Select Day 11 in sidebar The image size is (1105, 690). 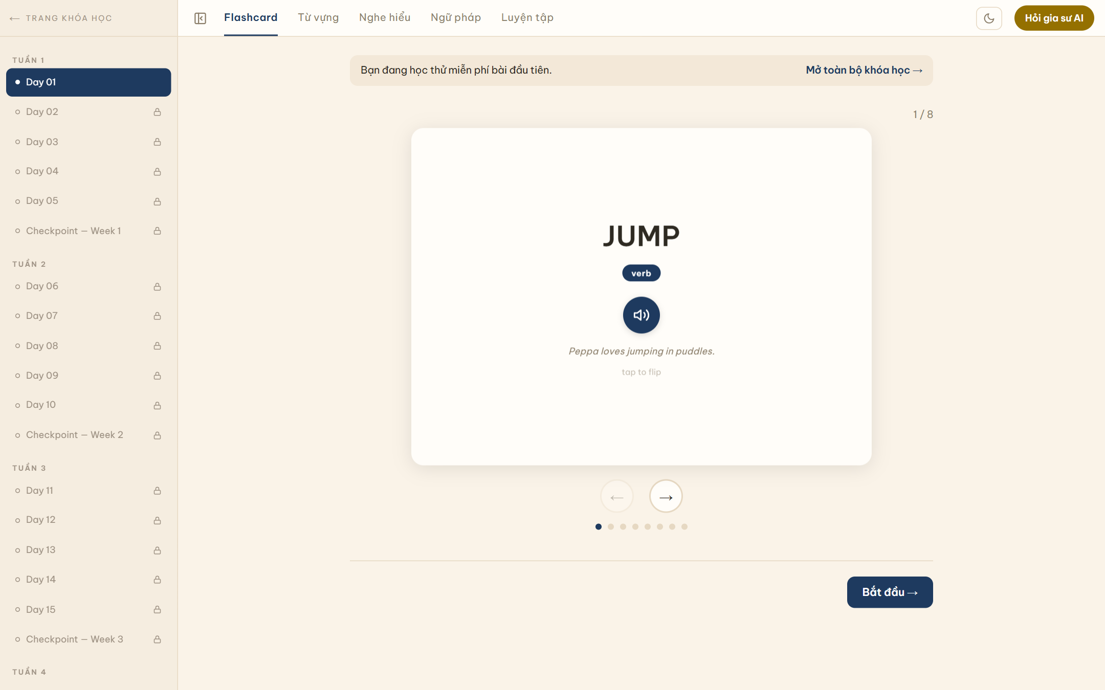[x=89, y=491]
